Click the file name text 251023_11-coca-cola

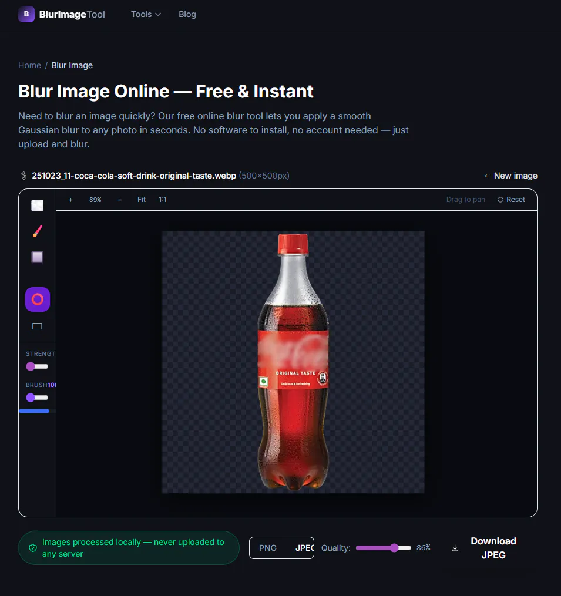coord(134,176)
